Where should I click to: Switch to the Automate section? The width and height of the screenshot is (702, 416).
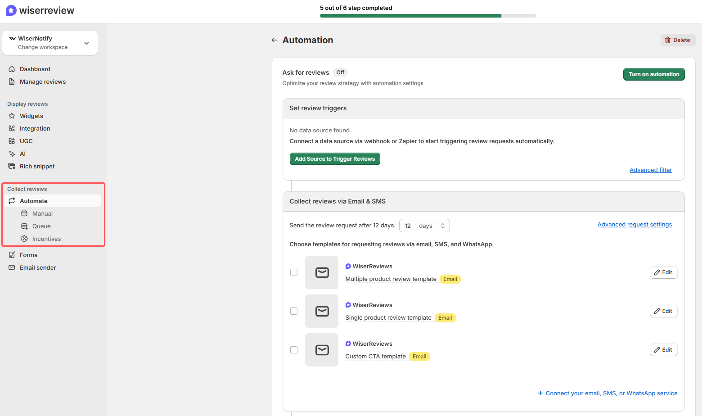(x=33, y=201)
